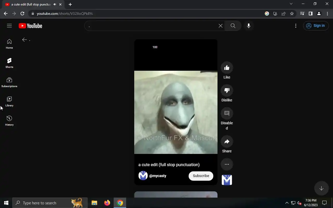Toggle Chrome side panel
Viewport: 333px width, 208px height.
[x=310, y=14]
